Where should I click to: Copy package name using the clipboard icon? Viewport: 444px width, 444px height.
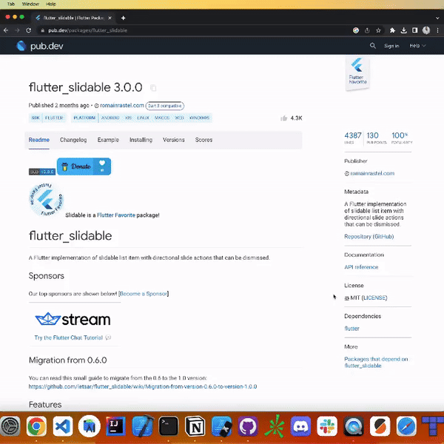[x=153, y=88]
